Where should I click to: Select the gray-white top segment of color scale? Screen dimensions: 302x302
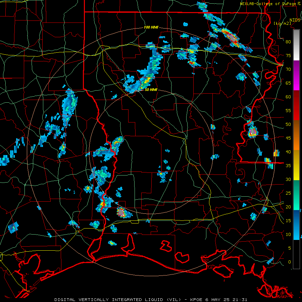pos(296,45)
